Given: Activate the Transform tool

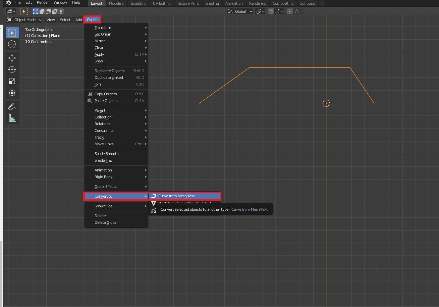Looking at the screenshot, I should click(x=12, y=93).
